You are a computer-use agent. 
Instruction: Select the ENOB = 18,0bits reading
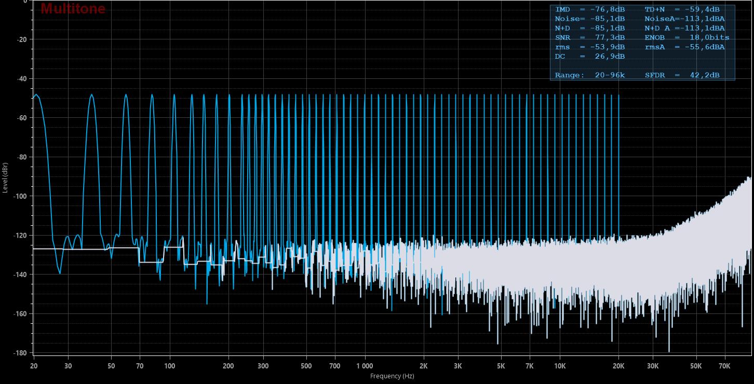tap(687, 37)
